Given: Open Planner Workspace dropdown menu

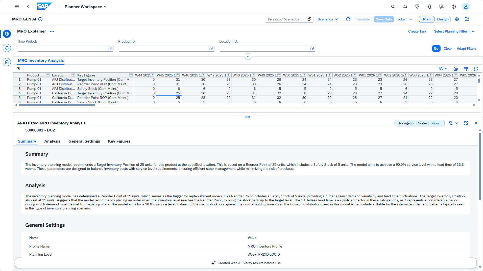Looking at the screenshot, I should [86, 7].
